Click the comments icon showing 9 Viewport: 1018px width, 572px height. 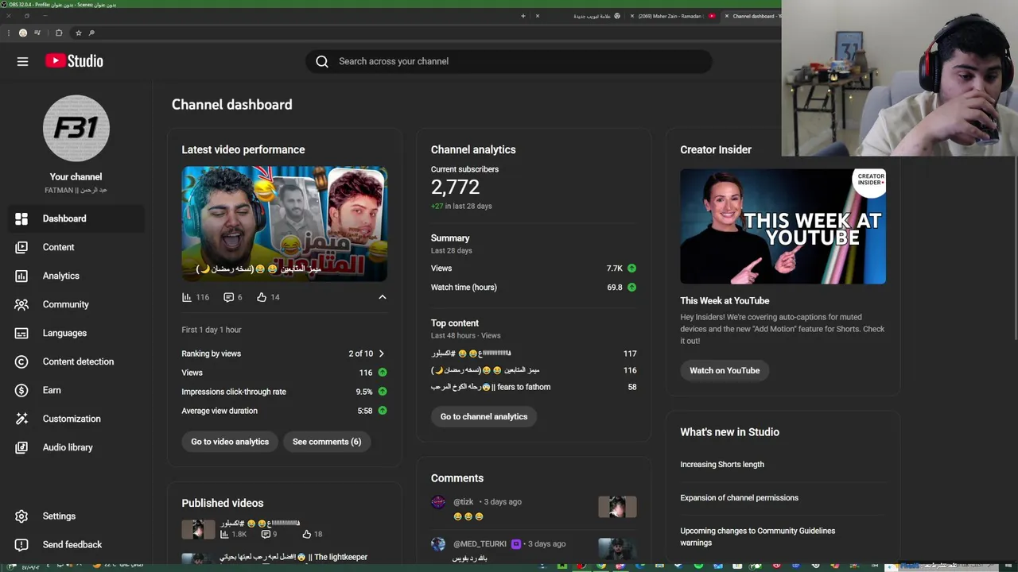click(x=265, y=535)
